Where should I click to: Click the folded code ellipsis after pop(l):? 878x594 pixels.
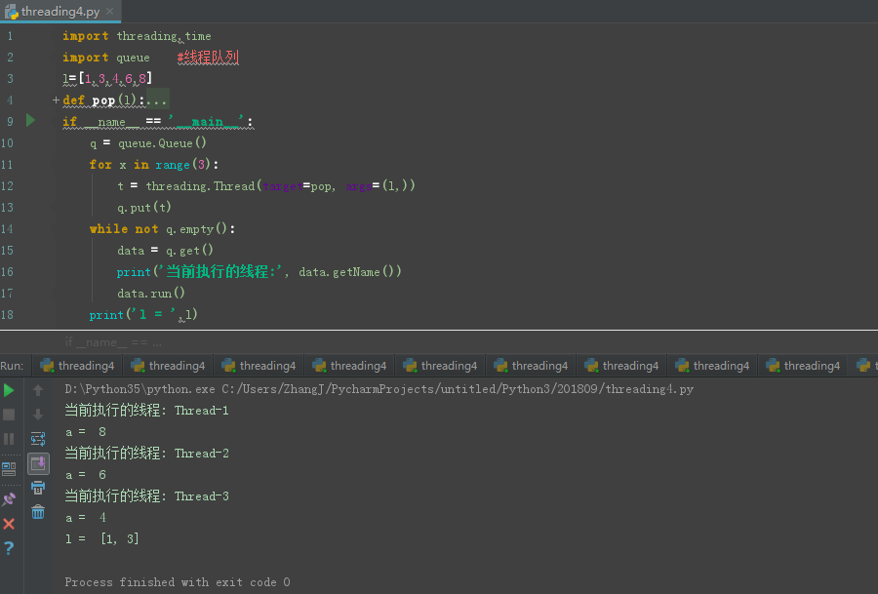(x=156, y=100)
